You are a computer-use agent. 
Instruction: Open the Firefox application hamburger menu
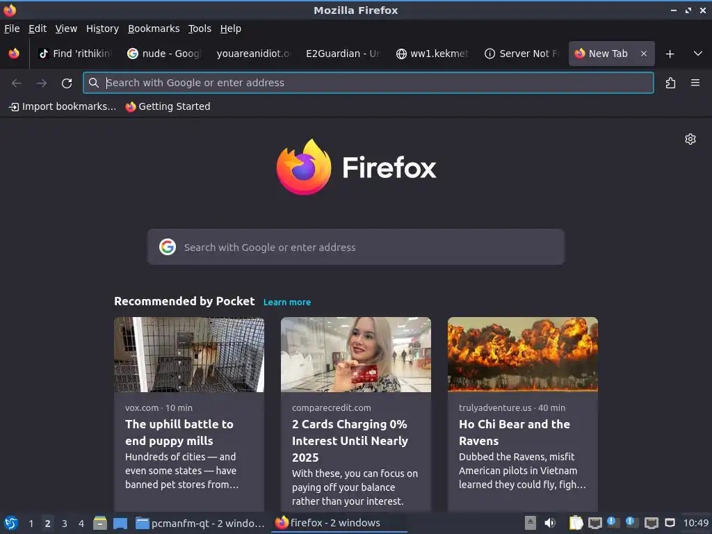[x=695, y=83]
